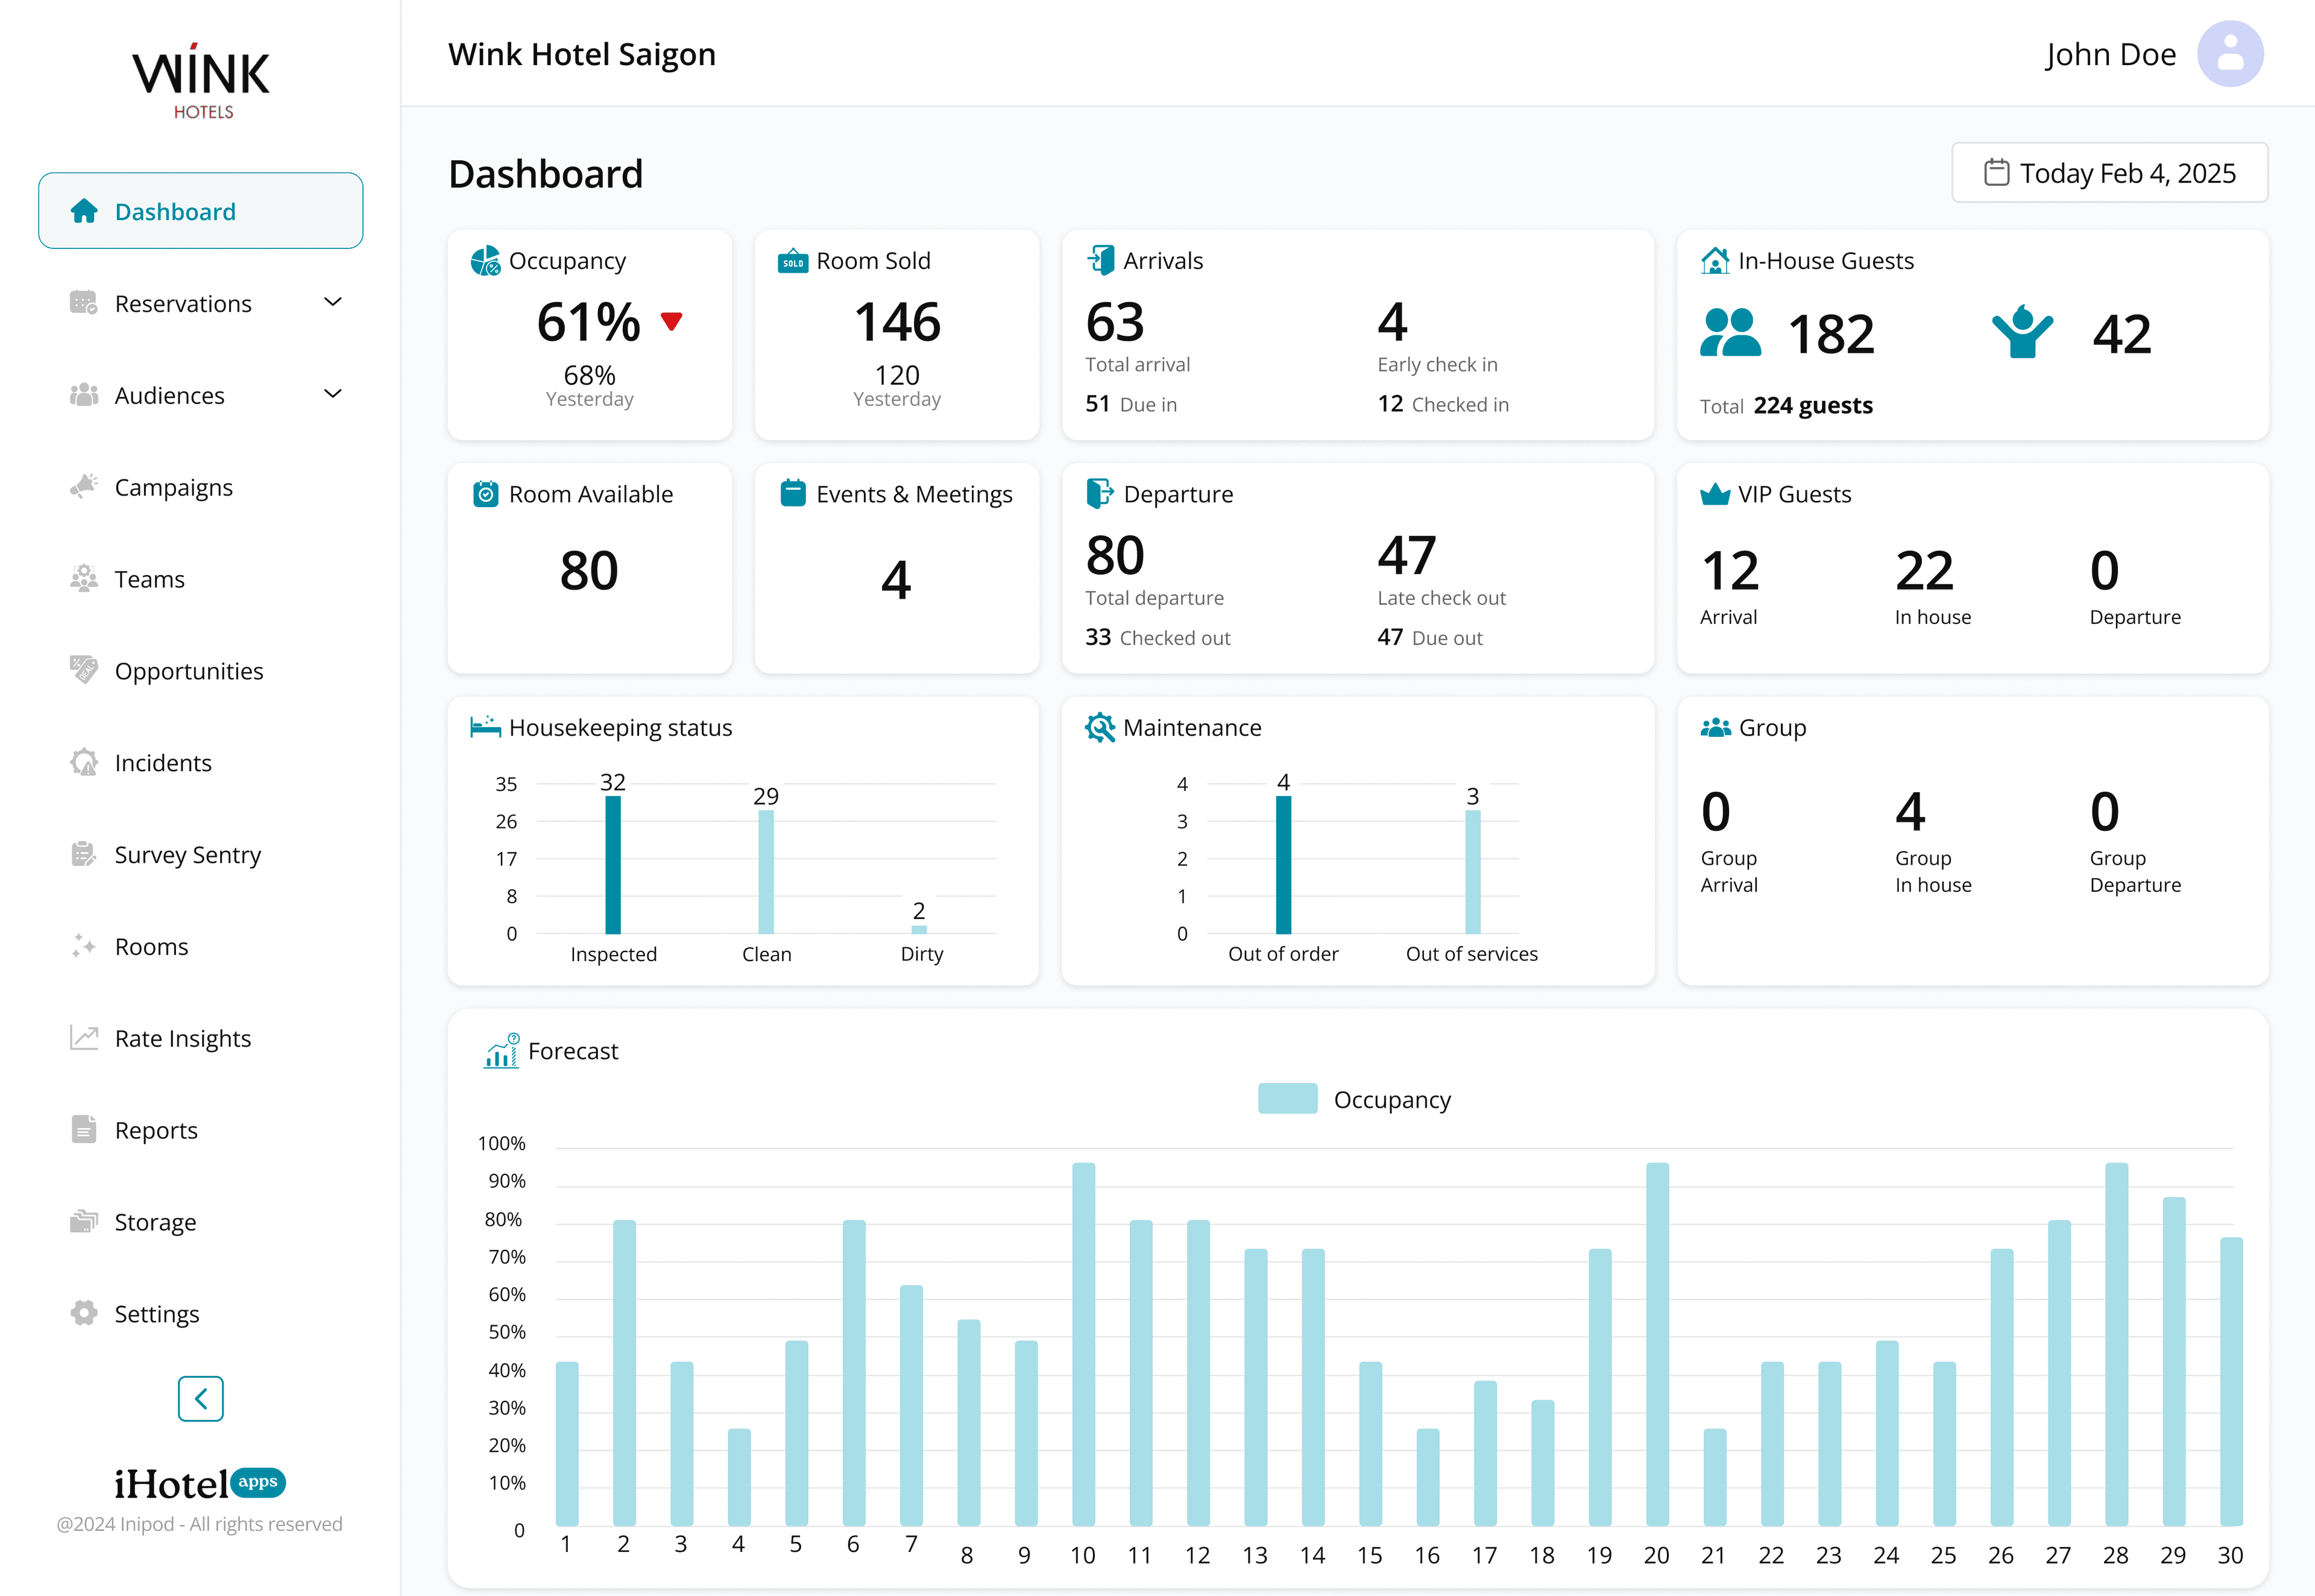
Task: Click the Survey Sentry clipboard icon
Action: (84, 855)
